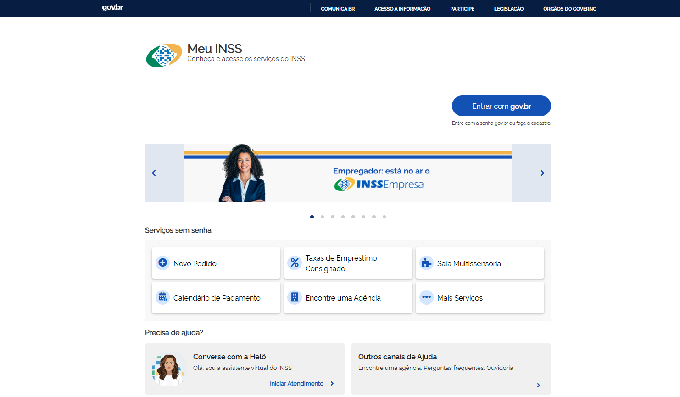Click chevron in Outros canais de Ajuda card
This screenshot has width=680, height=397.
click(x=538, y=386)
